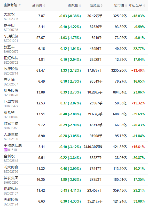Click the 当前价 column header
The height and width of the screenshot is (207, 148).
(x=37, y=5)
